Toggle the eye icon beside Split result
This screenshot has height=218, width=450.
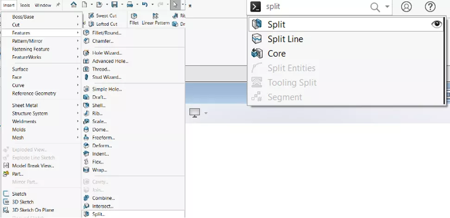point(437,24)
